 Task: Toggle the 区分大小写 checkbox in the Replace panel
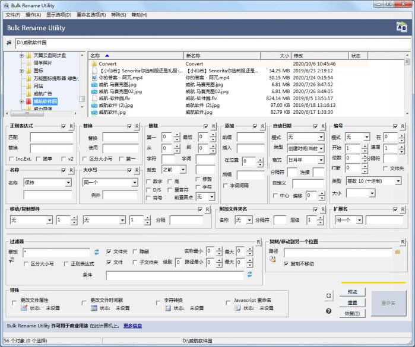point(85,159)
